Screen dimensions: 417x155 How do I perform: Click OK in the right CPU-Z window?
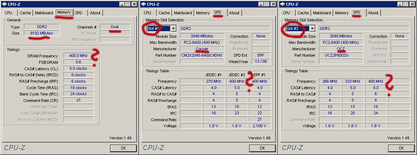(402, 148)
